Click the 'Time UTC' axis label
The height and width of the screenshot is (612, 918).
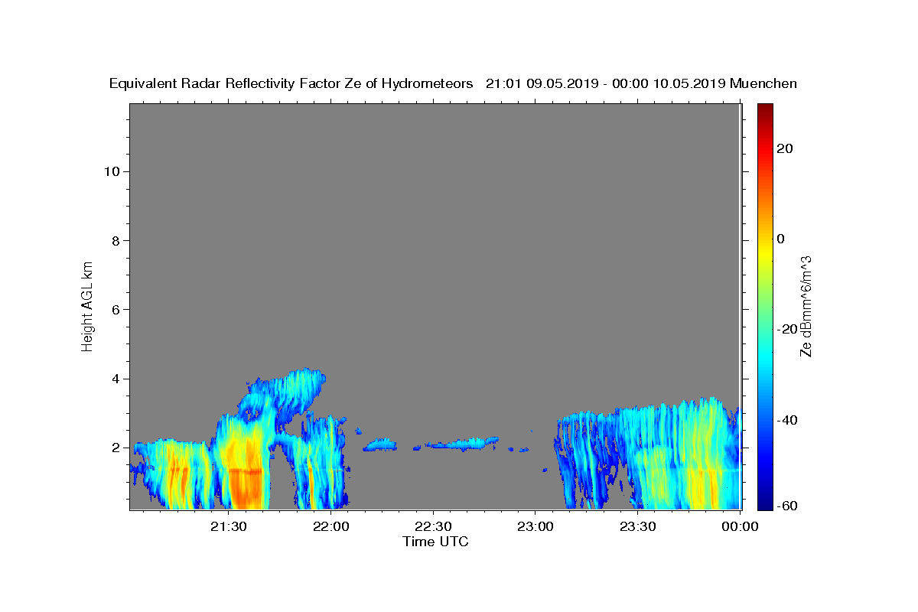click(435, 542)
